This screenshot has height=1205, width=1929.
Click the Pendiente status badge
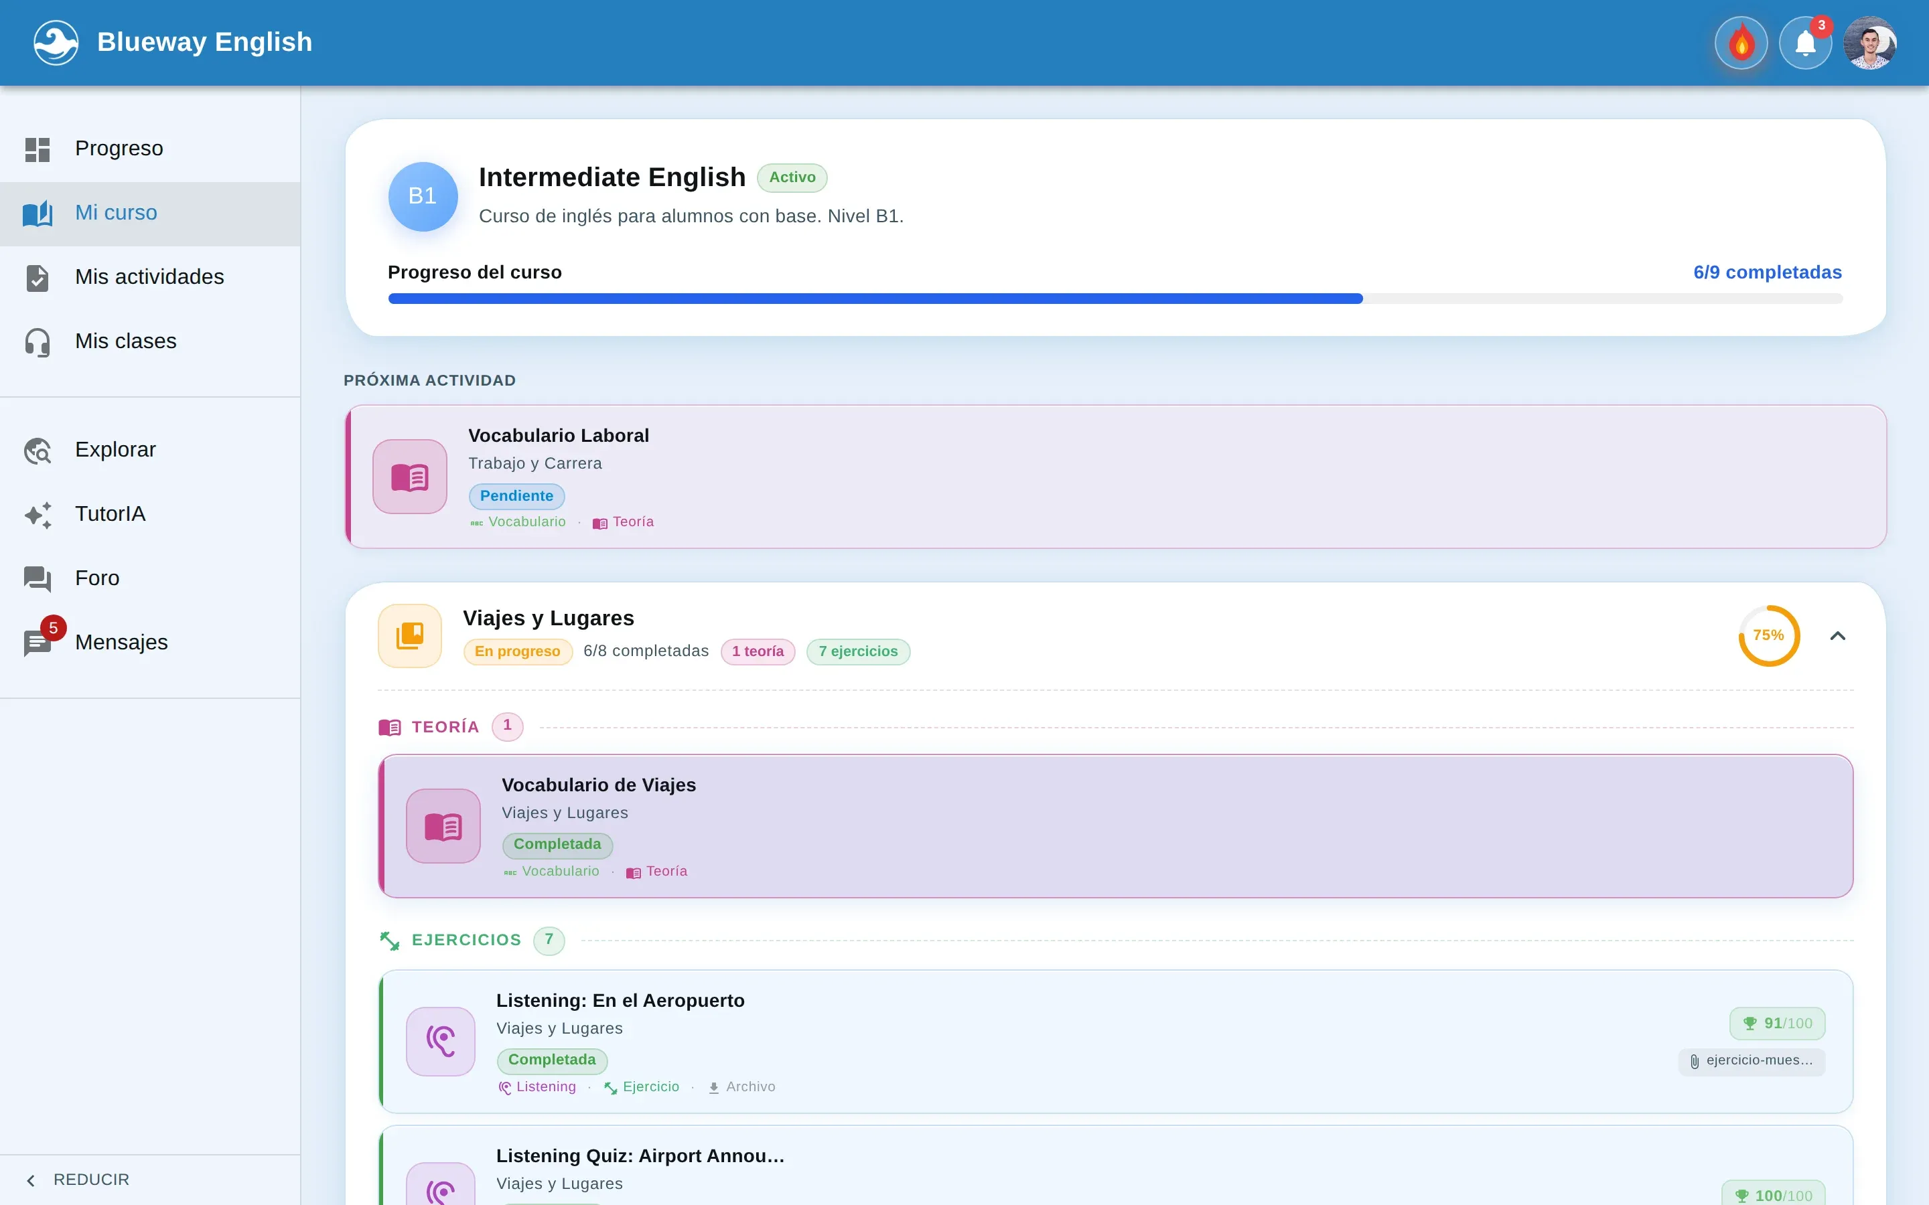(516, 497)
